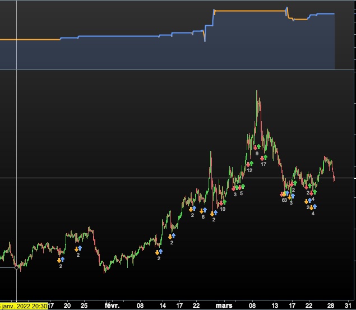Screen dimensions: 356x310
Task: Click the "mars" month label on time axis
Action: coord(224,306)
